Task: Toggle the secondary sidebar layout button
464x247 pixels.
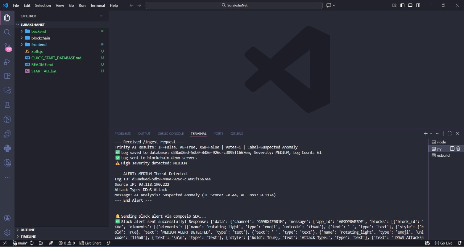Action: coord(418,5)
